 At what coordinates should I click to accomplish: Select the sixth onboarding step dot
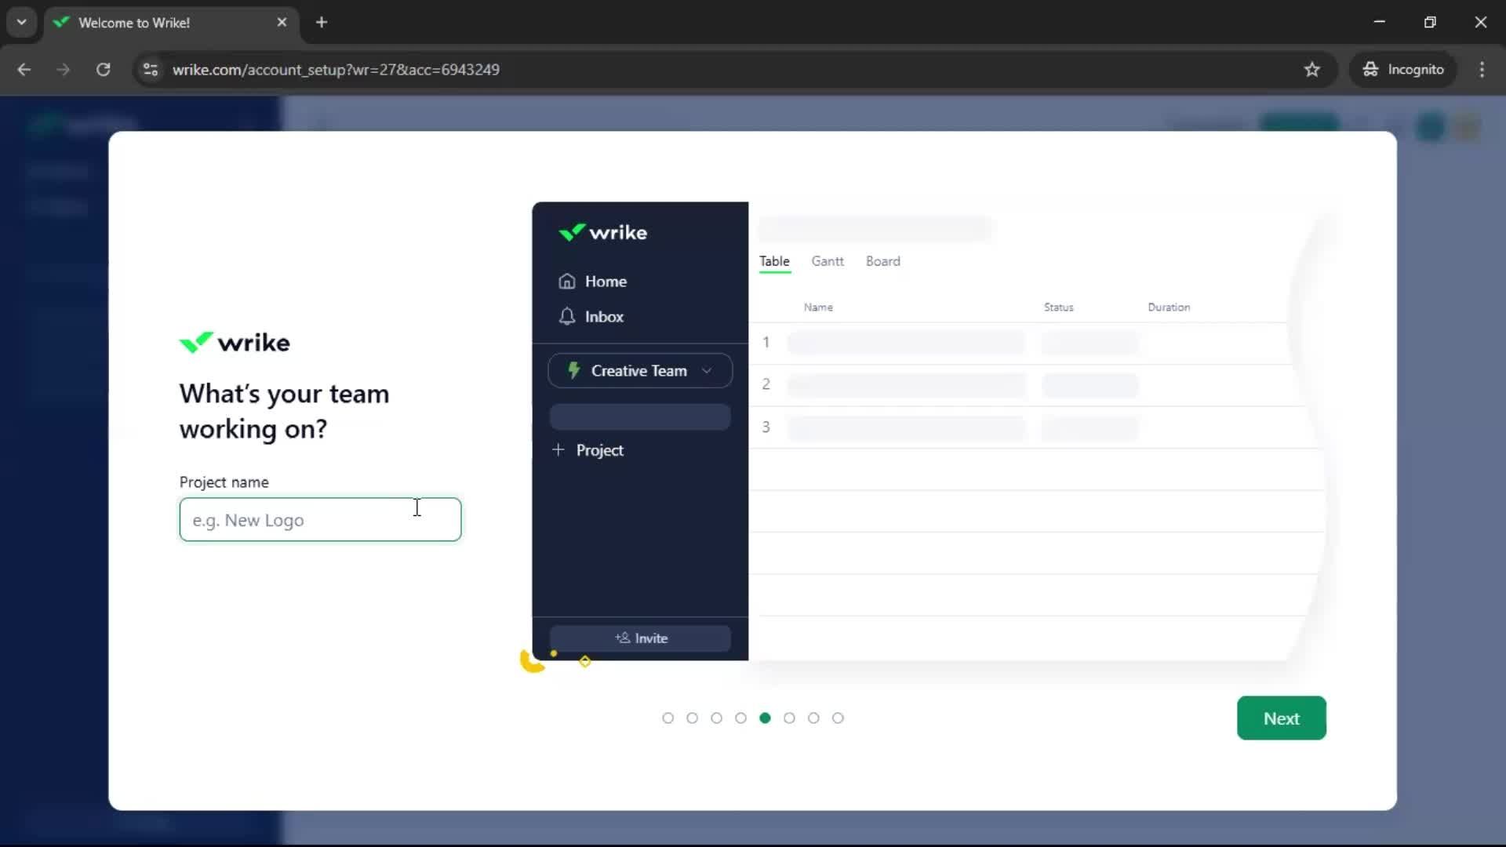(789, 718)
